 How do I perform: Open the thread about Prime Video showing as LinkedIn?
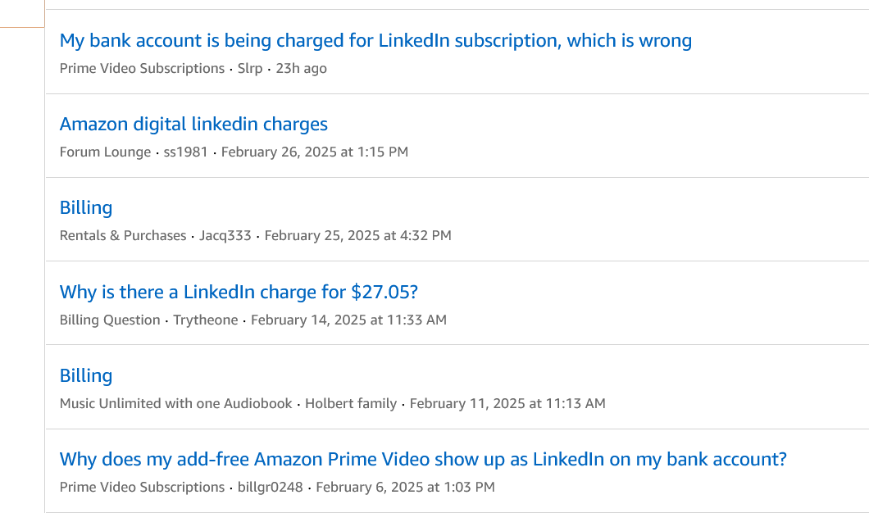pos(423,459)
